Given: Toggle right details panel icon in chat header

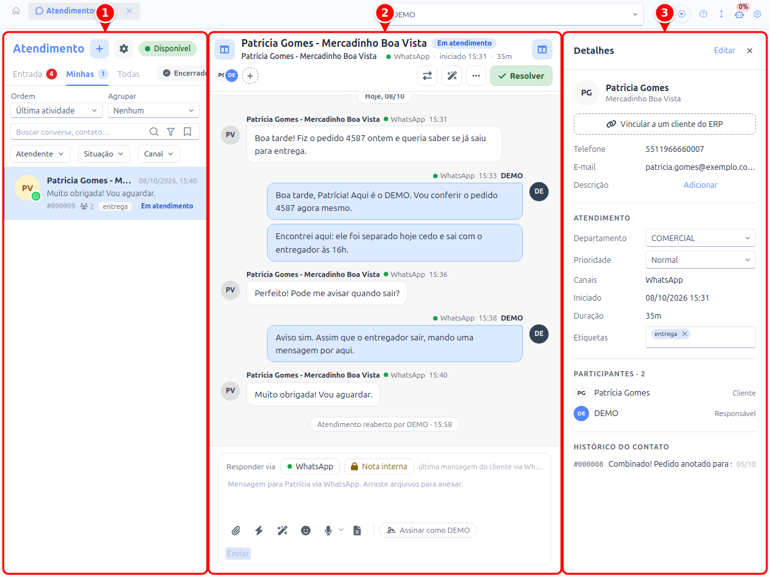Looking at the screenshot, I should 542,49.
